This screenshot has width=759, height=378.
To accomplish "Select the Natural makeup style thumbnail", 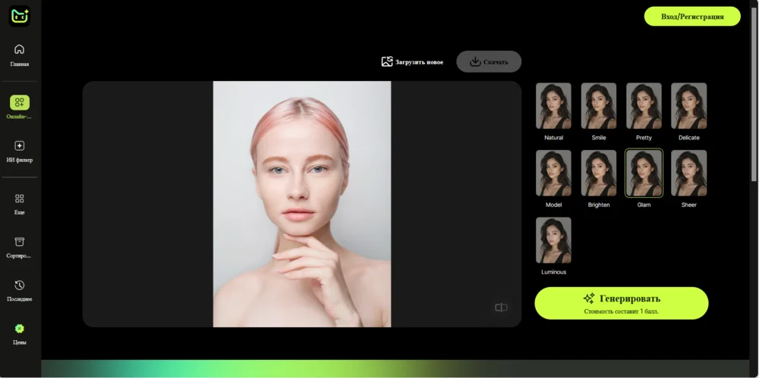I will tap(553, 106).
